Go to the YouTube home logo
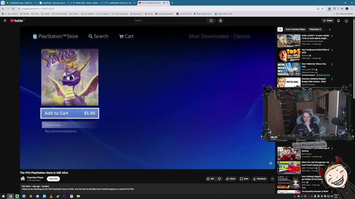 point(17,20)
